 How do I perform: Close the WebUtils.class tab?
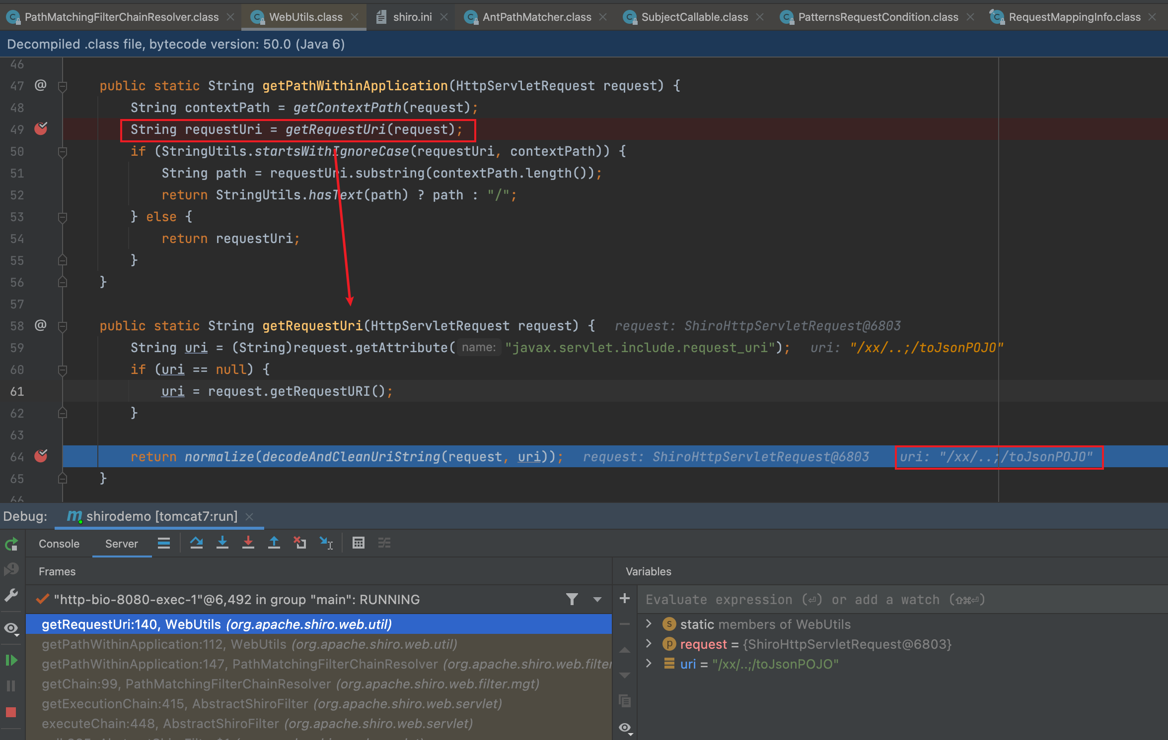pyautogui.click(x=355, y=17)
